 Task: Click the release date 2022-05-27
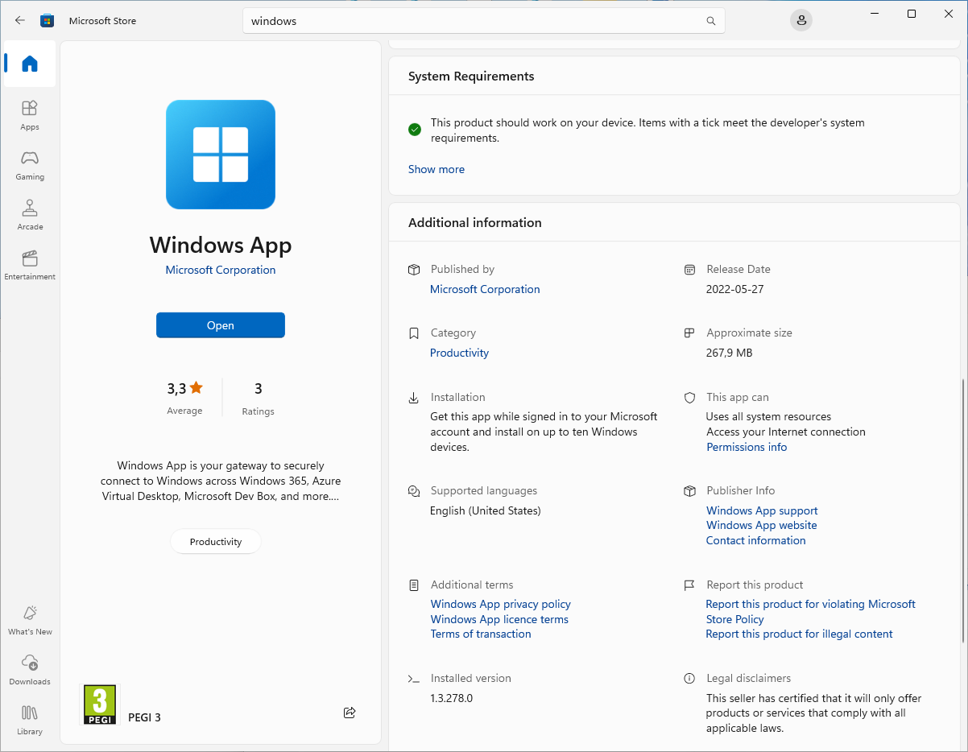click(735, 289)
